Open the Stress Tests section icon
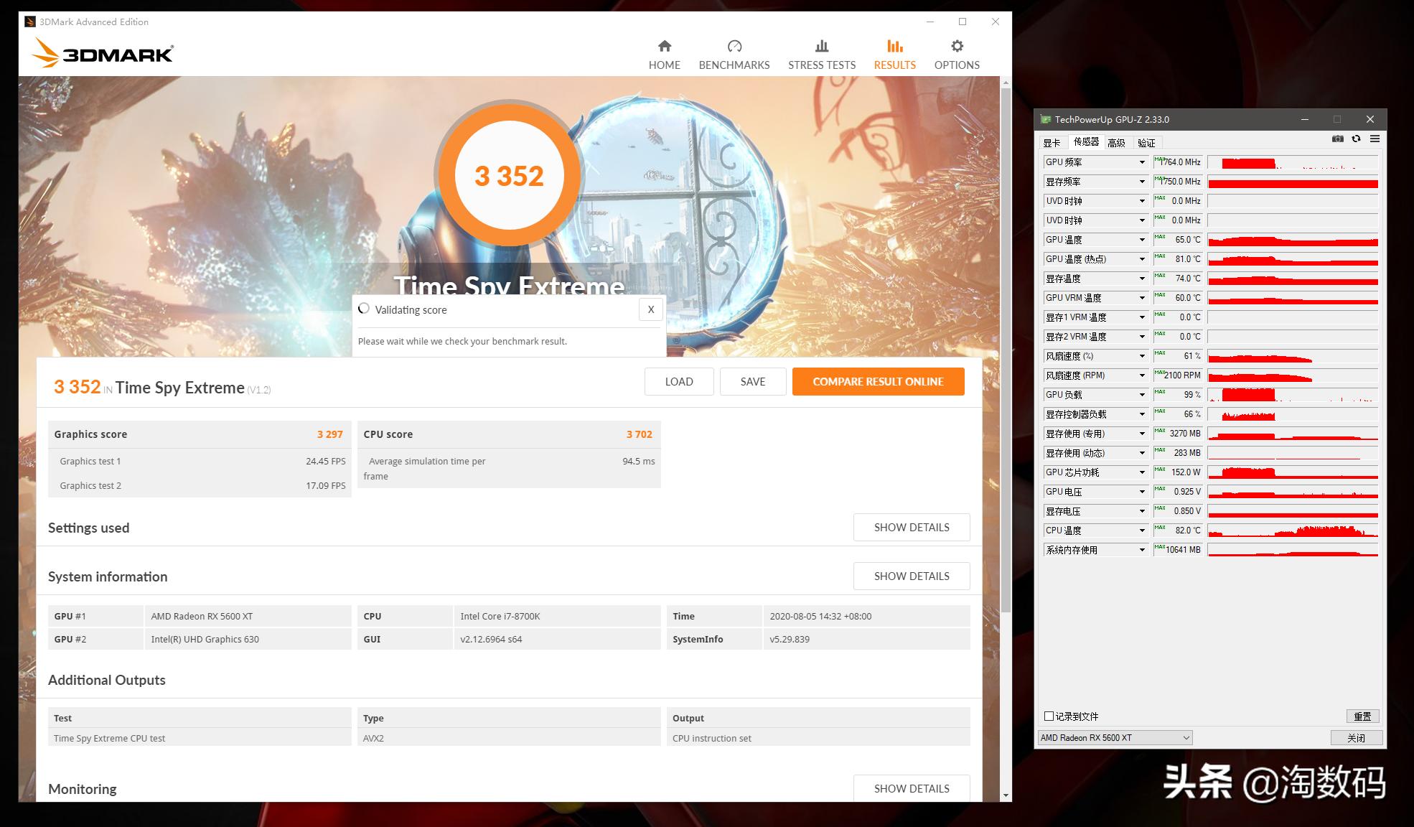This screenshot has width=1414, height=827. click(x=821, y=45)
